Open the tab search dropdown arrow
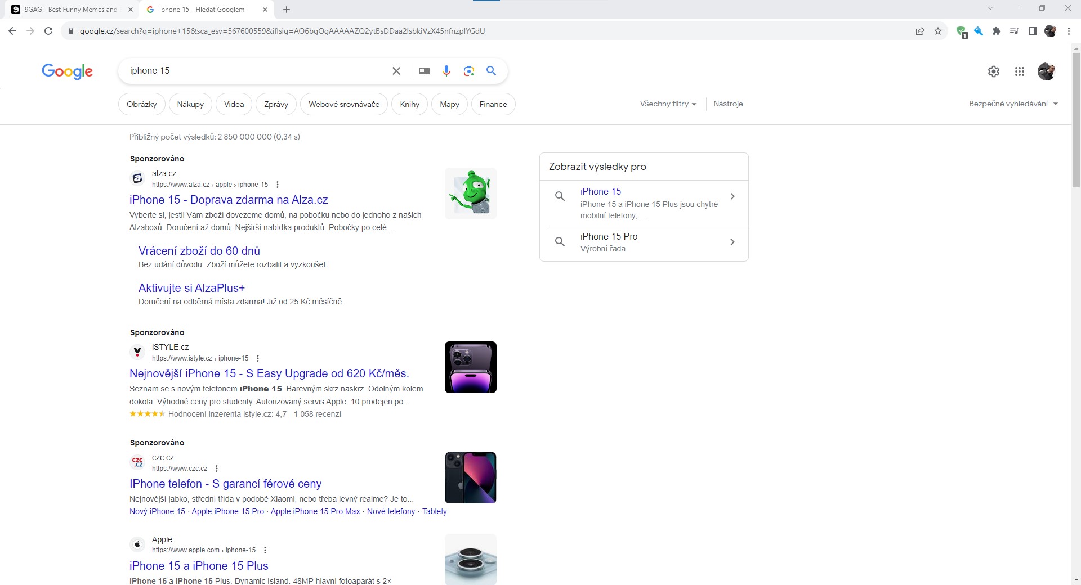This screenshot has width=1081, height=585. [990, 8]
